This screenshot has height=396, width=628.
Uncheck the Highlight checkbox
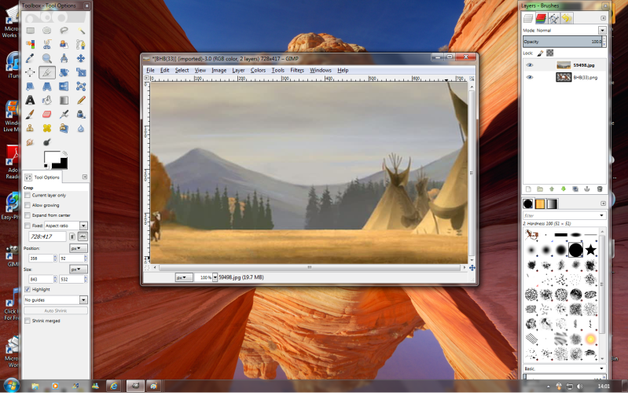(28, 289)
